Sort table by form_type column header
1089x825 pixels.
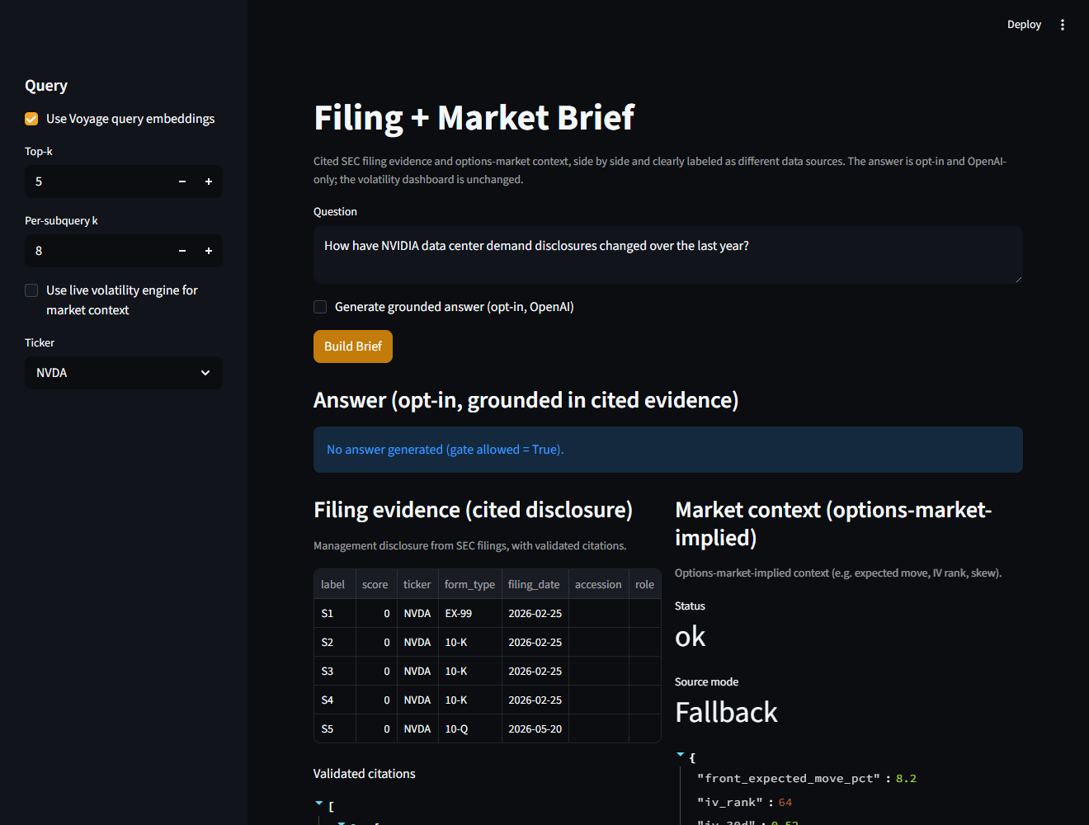(470, 584)
